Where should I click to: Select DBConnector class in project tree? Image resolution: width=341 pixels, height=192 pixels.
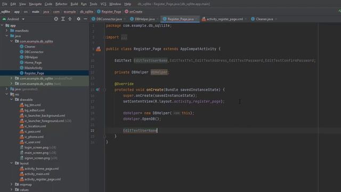click(x=34, y=52)
